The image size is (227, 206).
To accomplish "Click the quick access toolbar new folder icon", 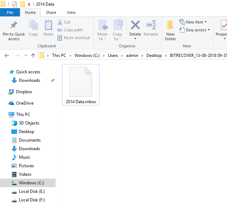I will pos(22,4).
